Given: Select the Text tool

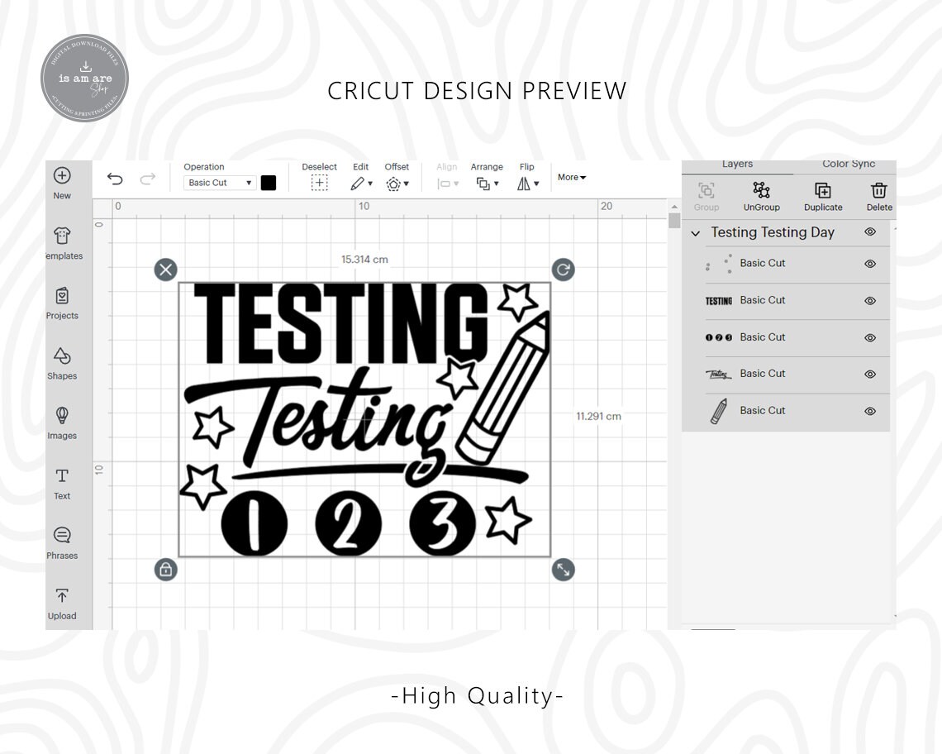Looking at the screenshot, I should point(62,483).
